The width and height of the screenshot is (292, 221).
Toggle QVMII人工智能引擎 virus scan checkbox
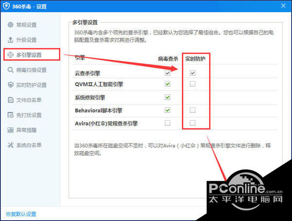(167, 84)
